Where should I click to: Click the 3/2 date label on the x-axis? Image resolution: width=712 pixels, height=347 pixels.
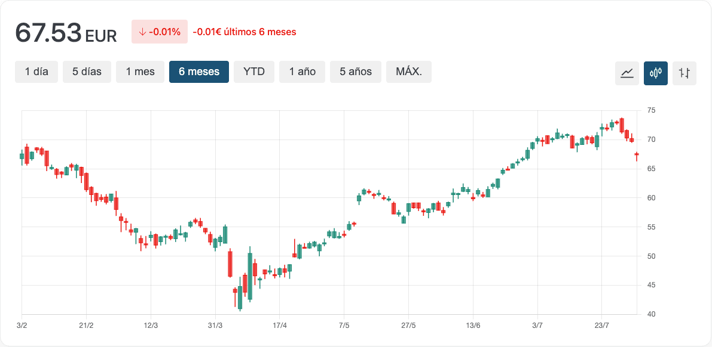coord(22,325)
